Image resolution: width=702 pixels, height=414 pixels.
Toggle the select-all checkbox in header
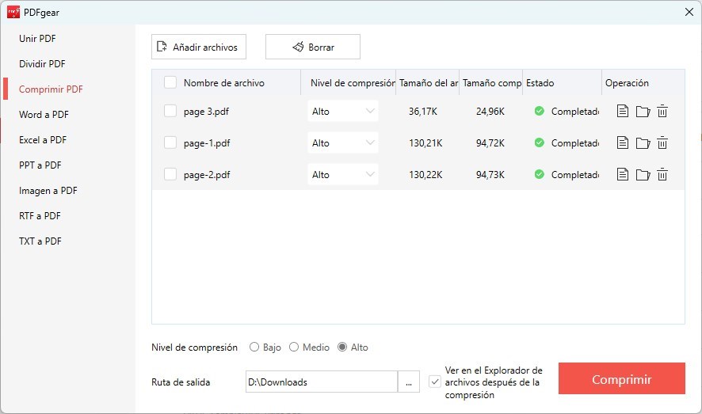(x=170, y=82)
